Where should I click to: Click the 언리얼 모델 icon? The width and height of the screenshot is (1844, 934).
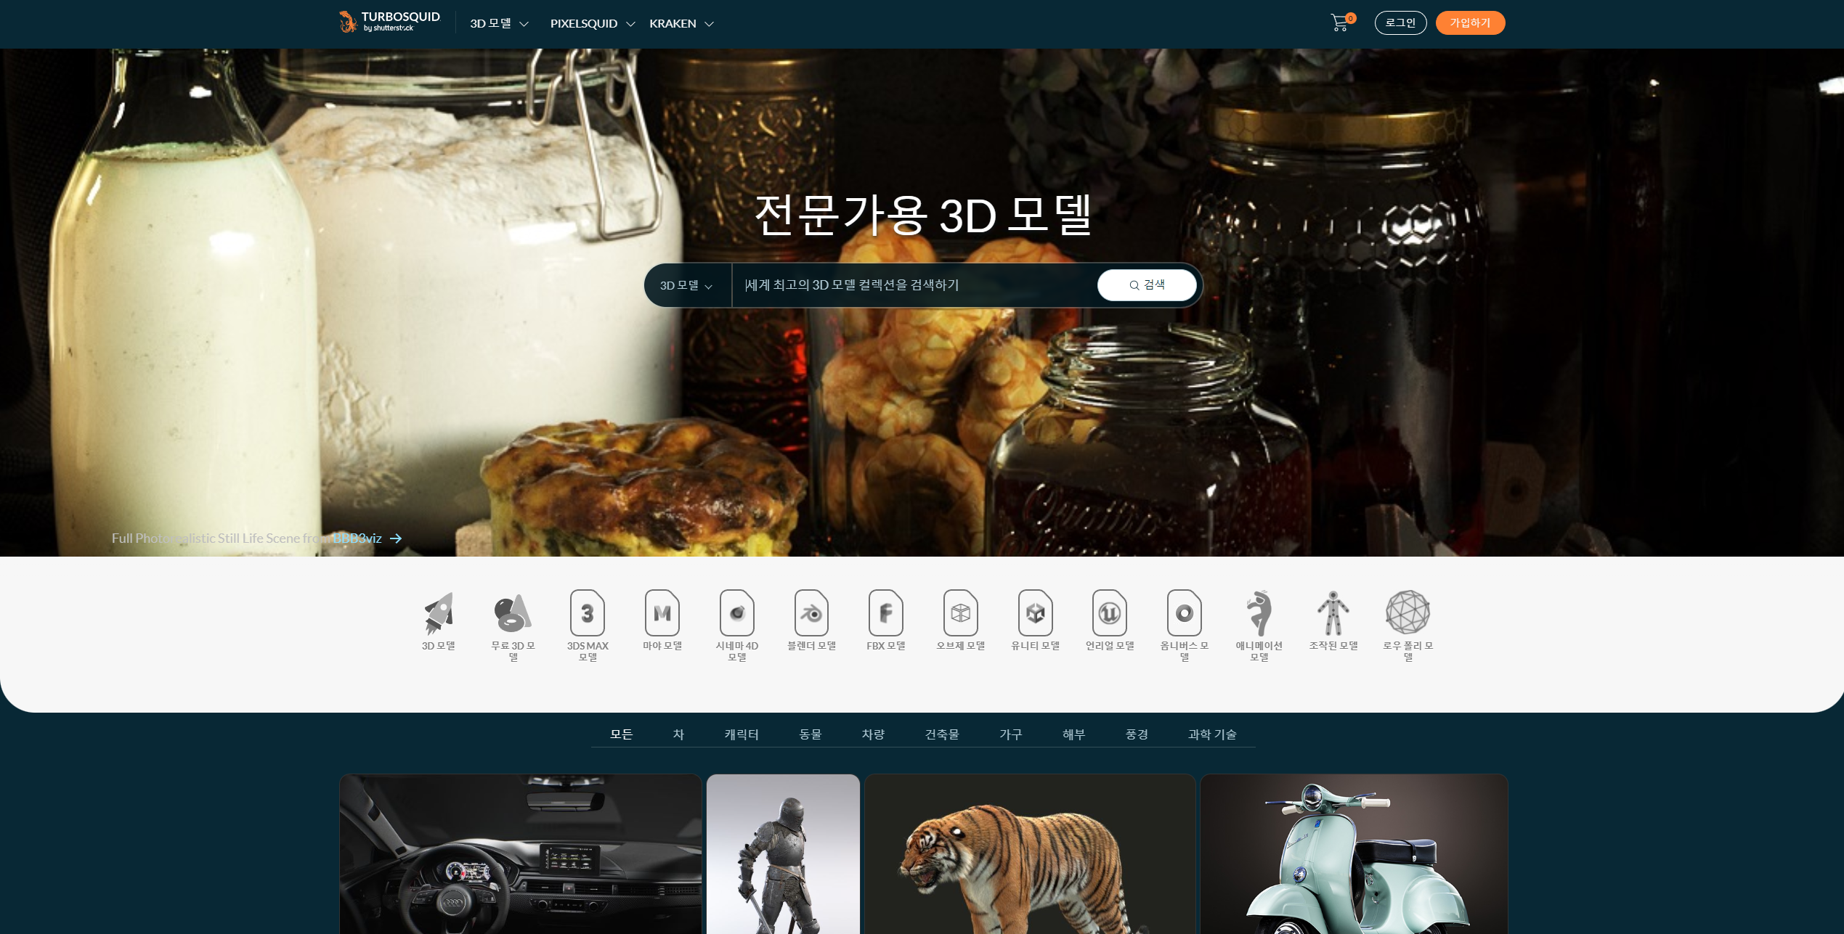[1110, 613]
